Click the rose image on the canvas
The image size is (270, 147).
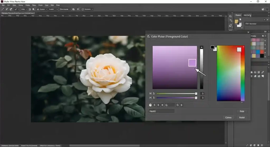(x=88, y=79)
